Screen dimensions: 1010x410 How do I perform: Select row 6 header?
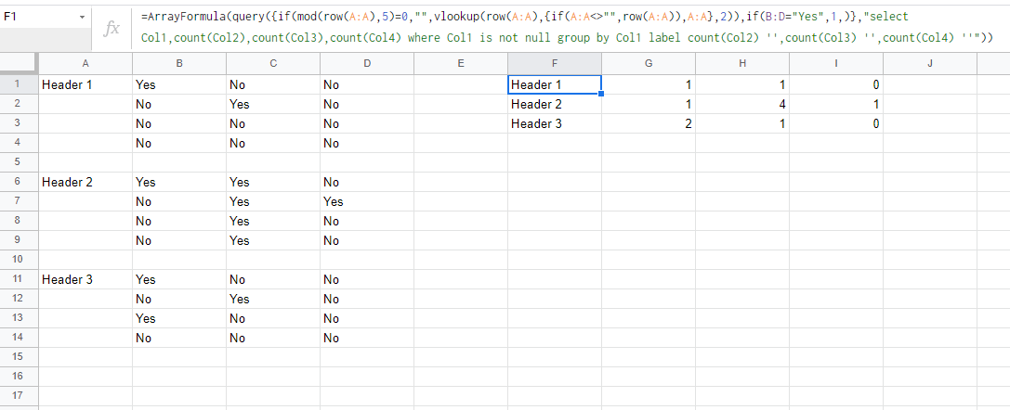pos(19,182)
